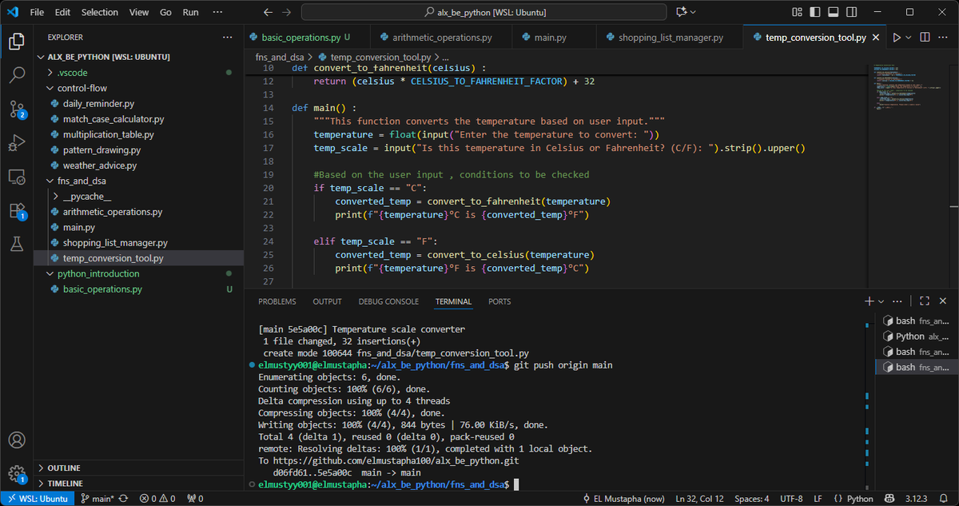Image resolution: width=959 pixels, height=506 pixels.
Task: Click the Run Python File play button
Action: 897,38
